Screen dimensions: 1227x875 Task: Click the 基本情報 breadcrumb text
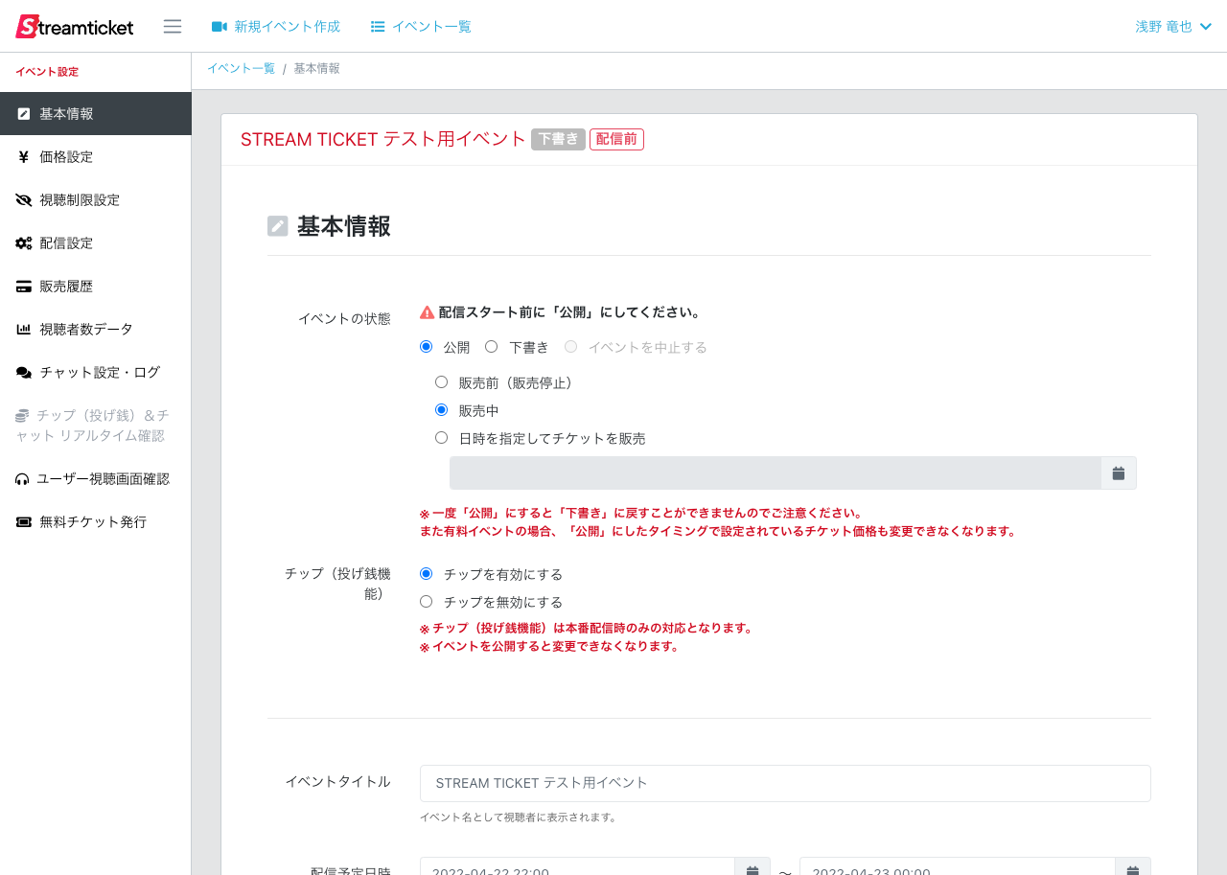point(316,69)
